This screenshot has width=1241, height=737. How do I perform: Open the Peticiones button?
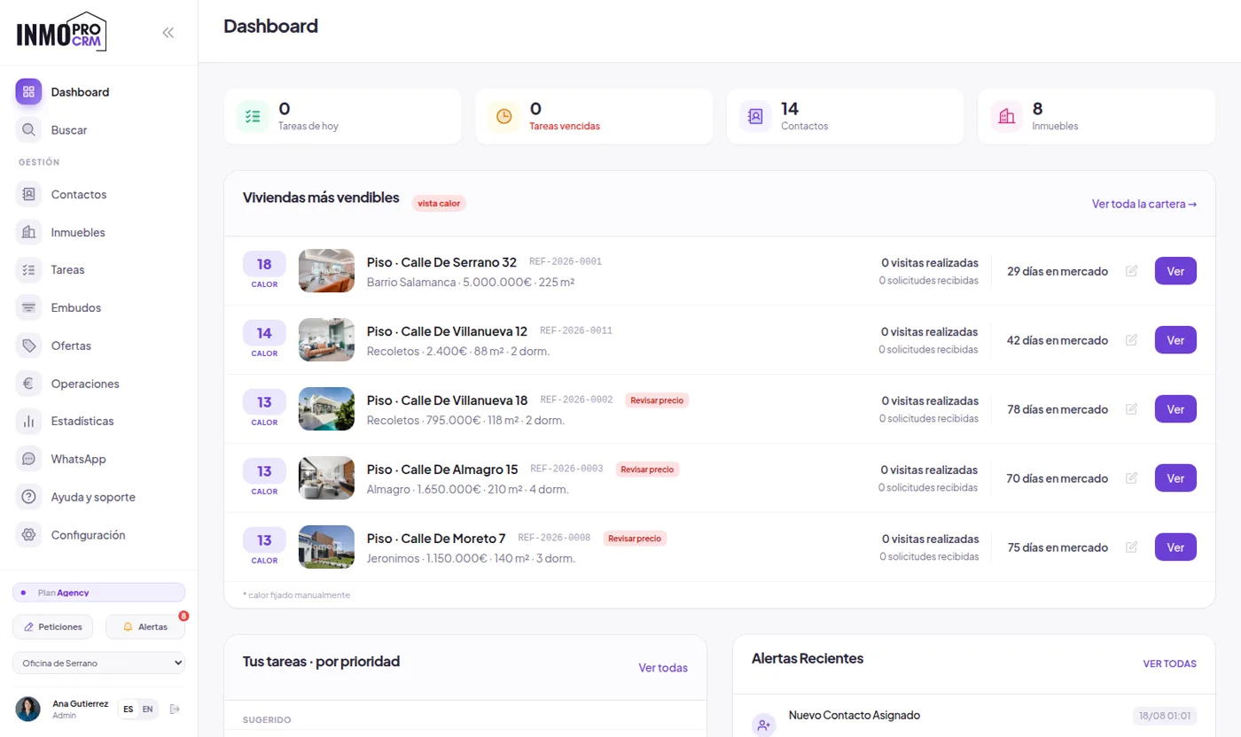pyautogui.click(x=53, y=627)
